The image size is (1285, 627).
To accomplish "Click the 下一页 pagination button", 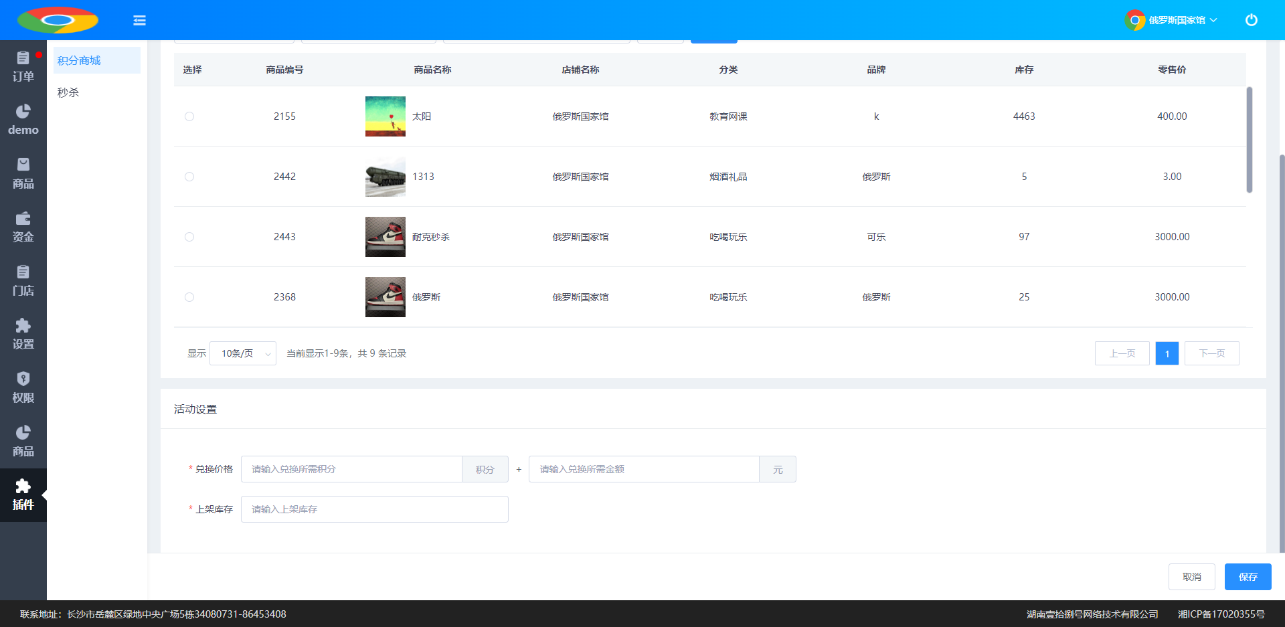I will [x=1212, y=353].
